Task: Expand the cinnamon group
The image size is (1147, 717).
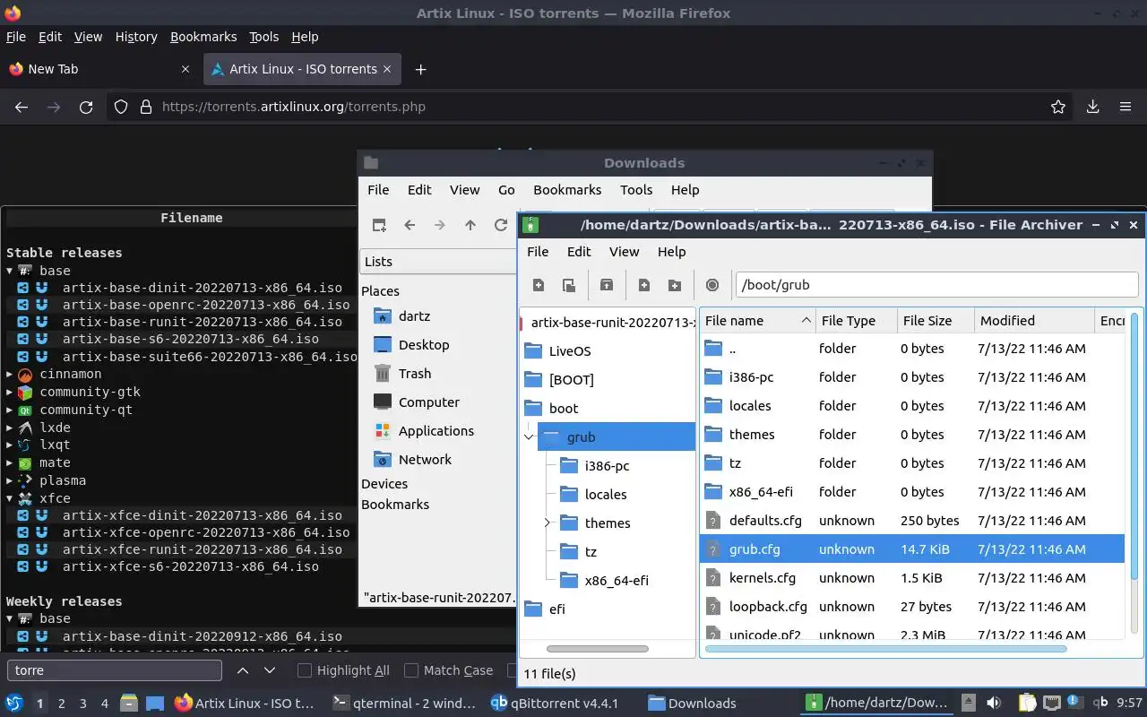Action: 10,375
